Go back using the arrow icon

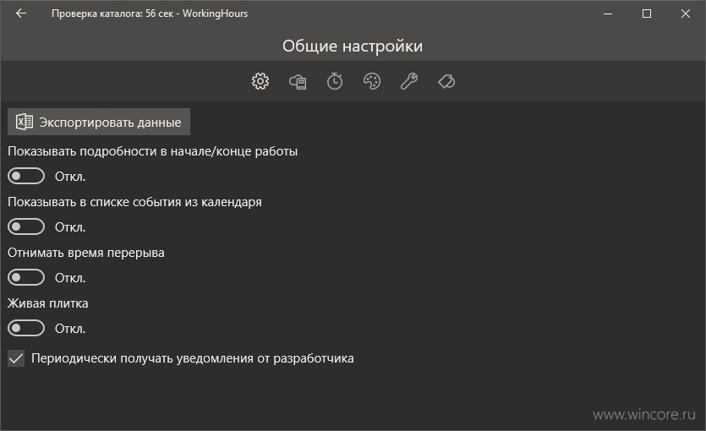tap(21, 14)
